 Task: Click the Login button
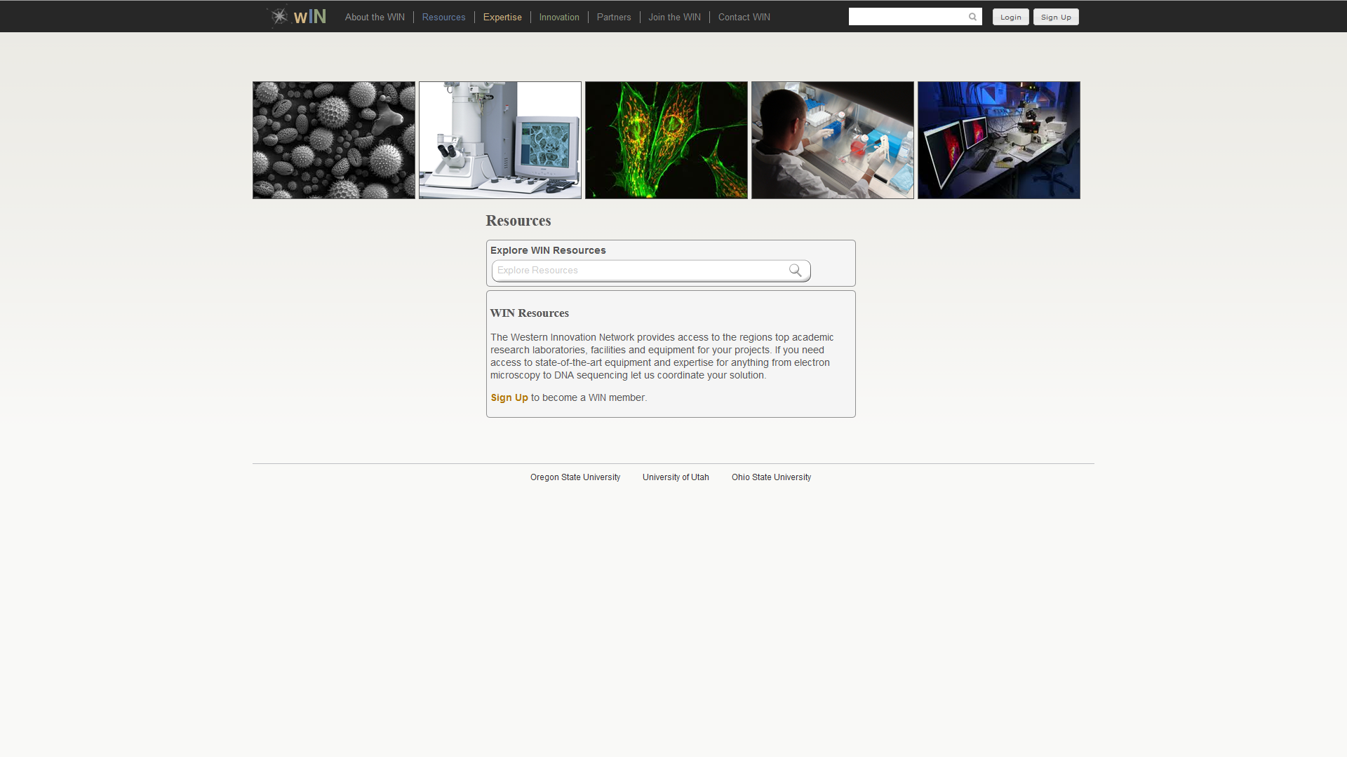click(x=1010, y=17)
